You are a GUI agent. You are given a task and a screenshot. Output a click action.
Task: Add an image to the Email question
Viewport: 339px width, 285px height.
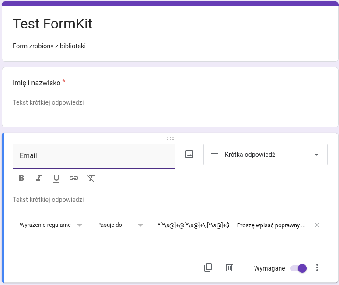click(189, 154)
